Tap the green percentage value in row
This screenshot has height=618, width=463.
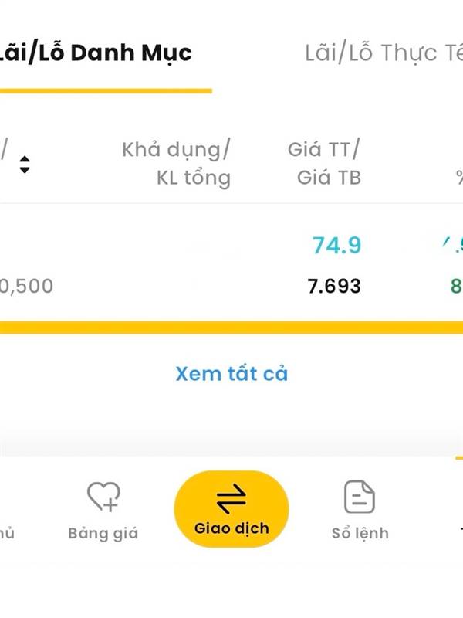tap(456, 287)
